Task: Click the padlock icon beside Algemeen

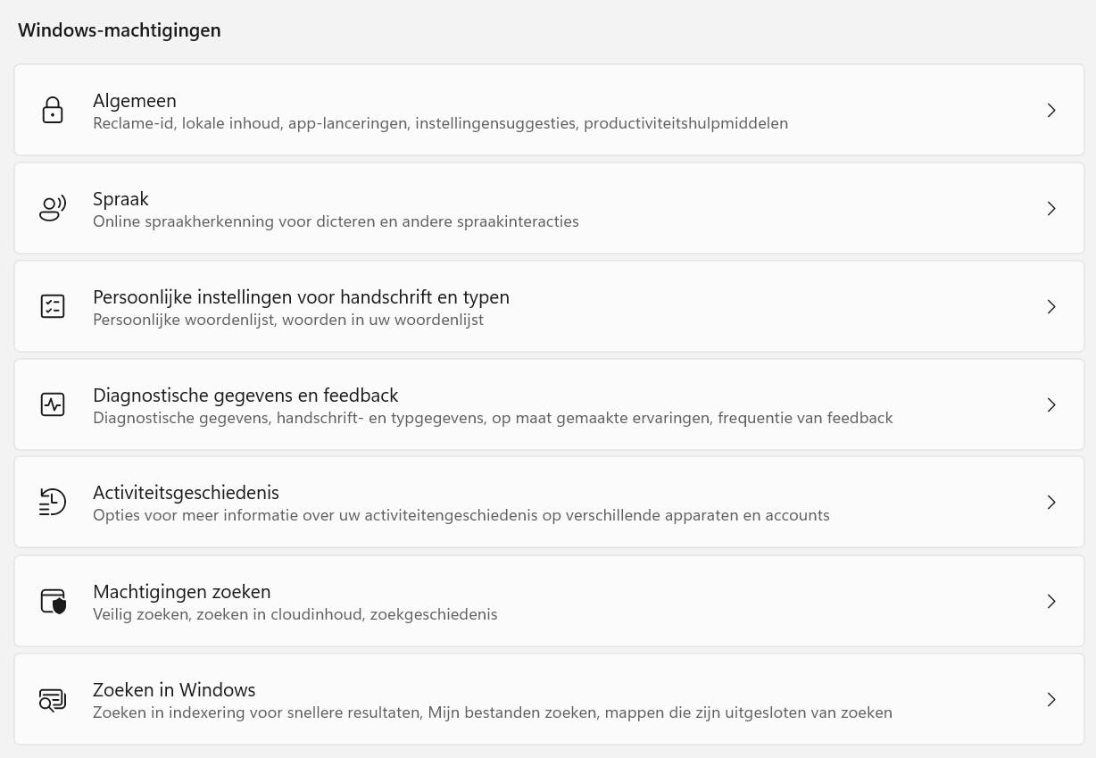Action: click(x=53, y=111)
